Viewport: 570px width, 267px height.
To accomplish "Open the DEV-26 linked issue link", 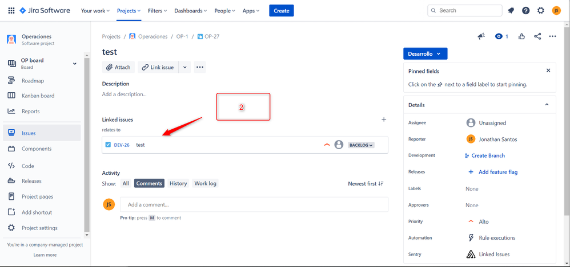I will click(x=122, y=145).
